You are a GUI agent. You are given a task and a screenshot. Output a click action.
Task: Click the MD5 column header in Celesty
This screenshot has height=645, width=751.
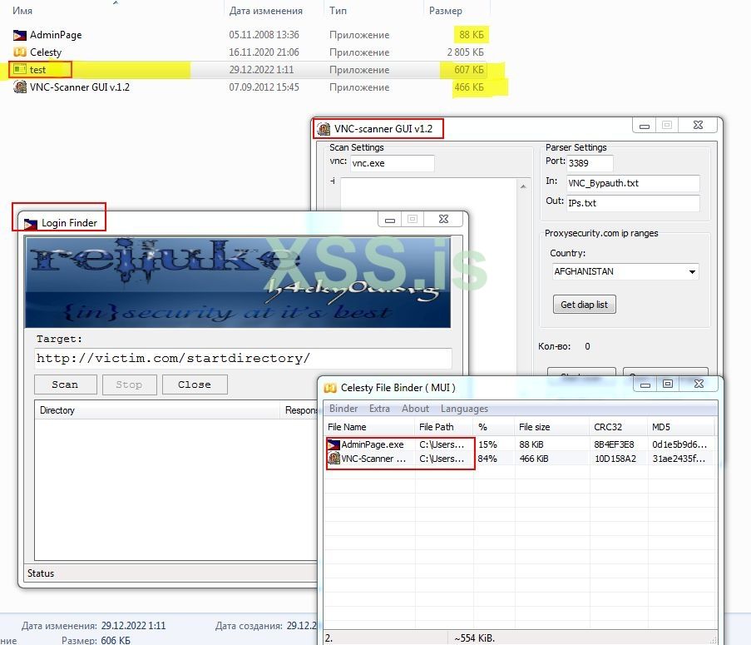click(x=681, y=427)
